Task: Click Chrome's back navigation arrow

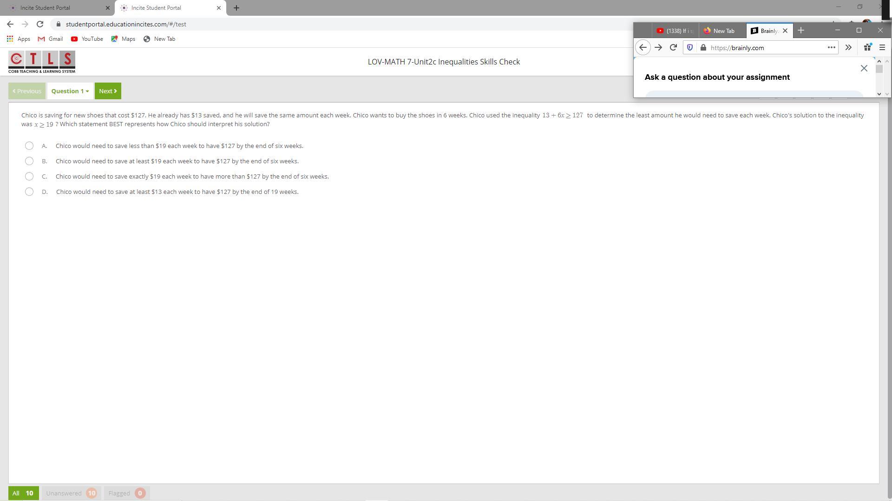Action: point(10,24)
